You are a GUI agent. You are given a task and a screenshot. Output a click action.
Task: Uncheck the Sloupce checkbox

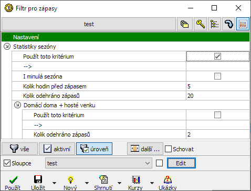click(x=7, y=163)
